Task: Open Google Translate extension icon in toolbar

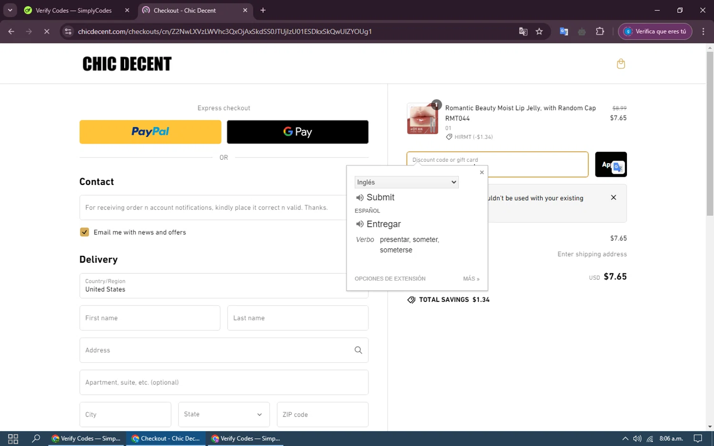Action: [x=564, y=31]
